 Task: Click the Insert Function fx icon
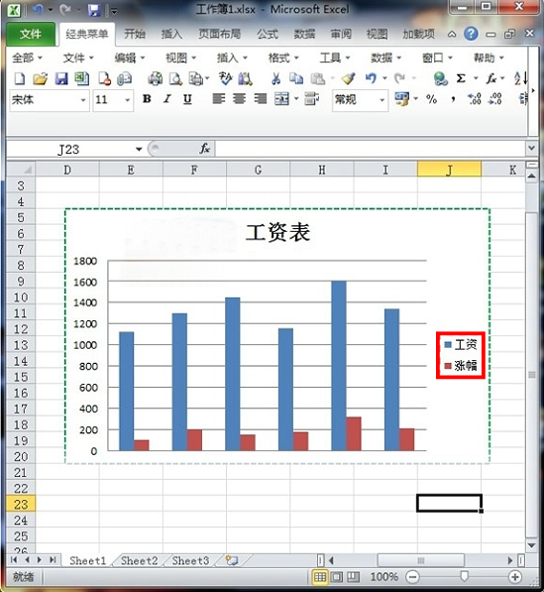point(490,78)
